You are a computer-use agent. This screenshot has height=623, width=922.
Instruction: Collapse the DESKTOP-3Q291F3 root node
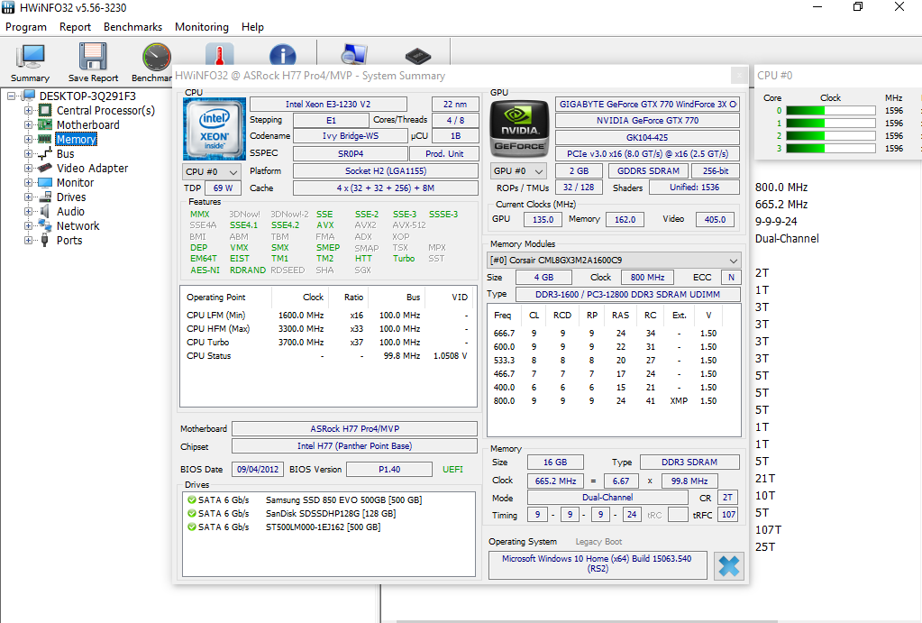[11, 96]
